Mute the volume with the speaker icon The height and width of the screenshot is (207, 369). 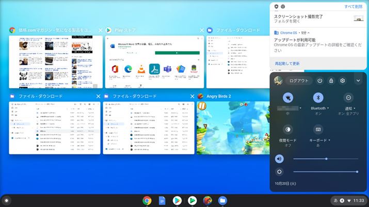pos(280,159)
